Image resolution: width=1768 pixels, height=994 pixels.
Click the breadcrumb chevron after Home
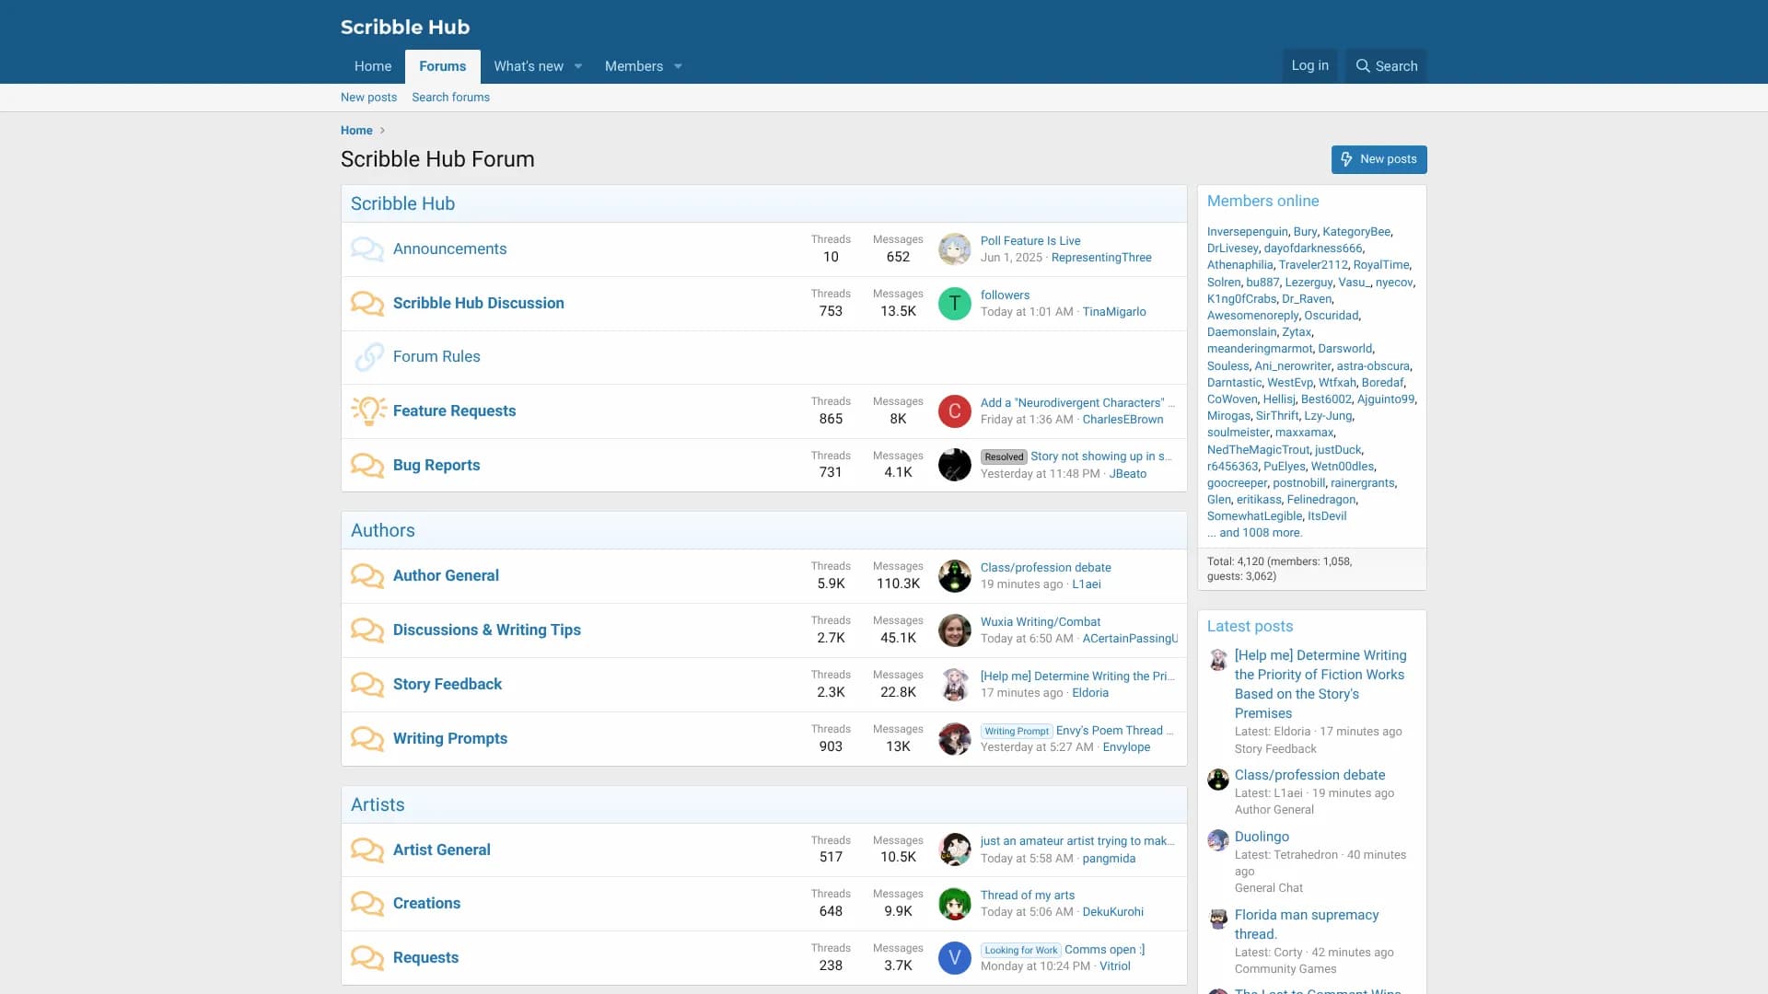click(382, 131)
